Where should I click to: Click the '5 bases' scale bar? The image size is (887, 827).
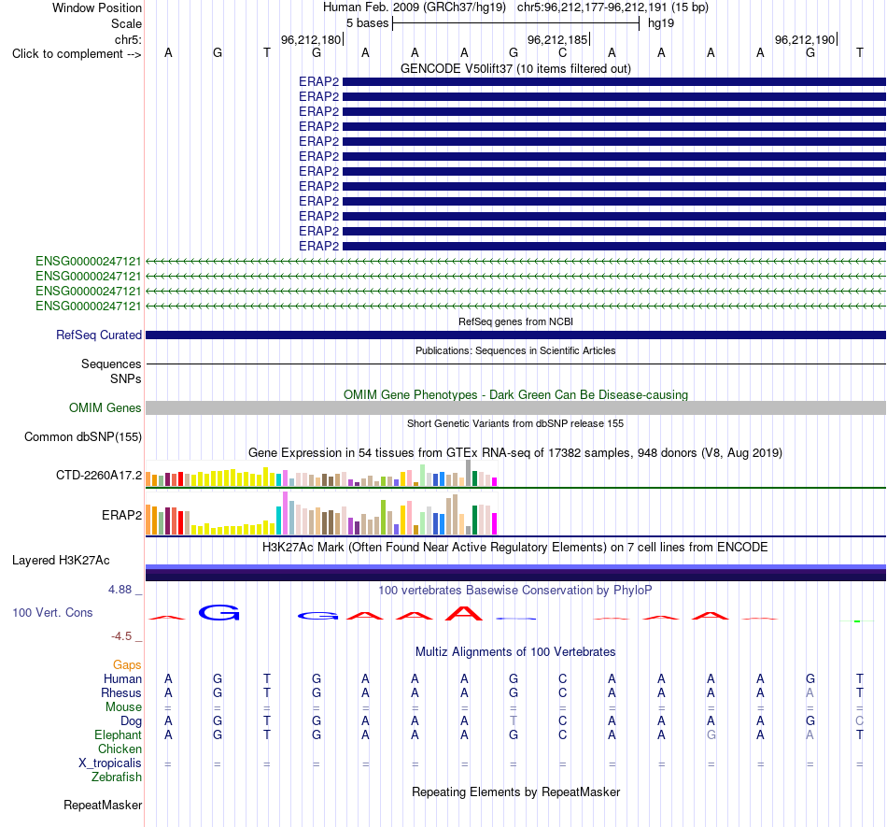click(x=516, y=23)
